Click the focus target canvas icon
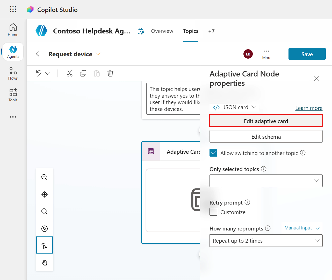332x280 pixels. click(45, 194)
